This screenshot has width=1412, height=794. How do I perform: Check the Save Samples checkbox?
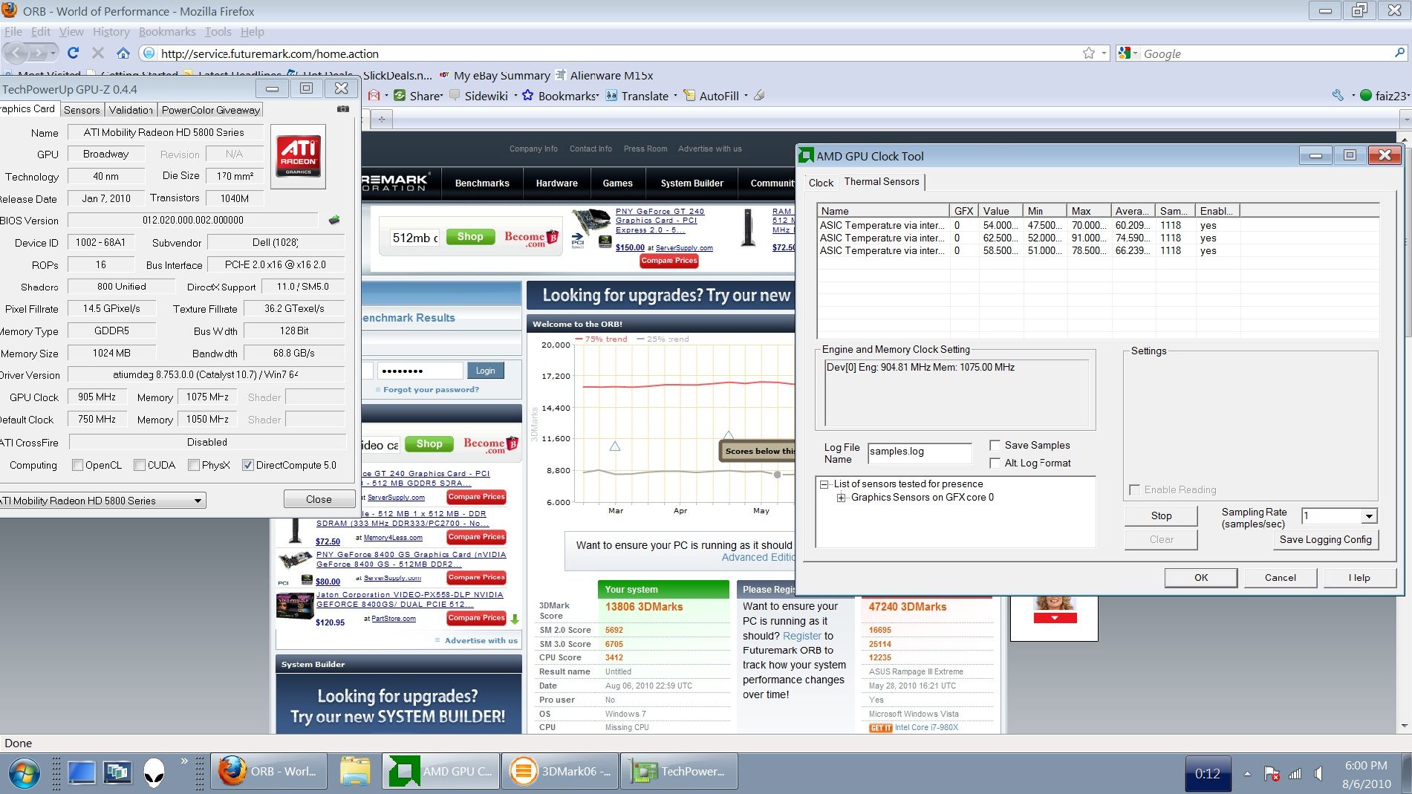(x=995, y=445)
